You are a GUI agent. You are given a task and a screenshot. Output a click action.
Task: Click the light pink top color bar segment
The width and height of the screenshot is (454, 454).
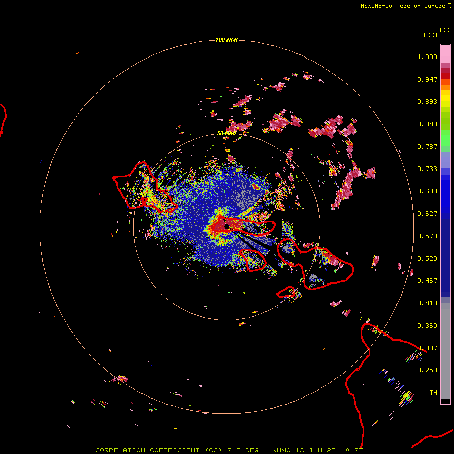445,54
